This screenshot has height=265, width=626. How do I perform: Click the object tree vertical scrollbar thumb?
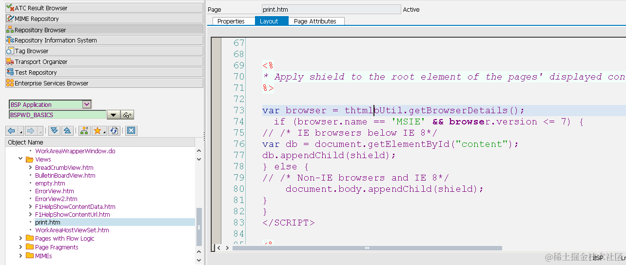199,227
